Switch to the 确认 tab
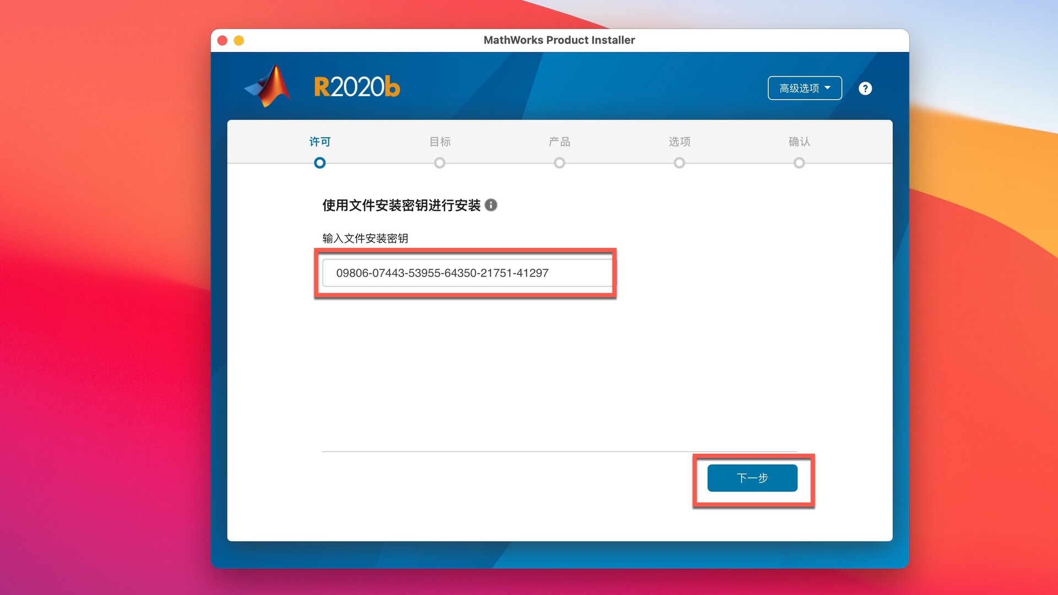The height and width of the screenshot is (595, 1058). point(800,142)
